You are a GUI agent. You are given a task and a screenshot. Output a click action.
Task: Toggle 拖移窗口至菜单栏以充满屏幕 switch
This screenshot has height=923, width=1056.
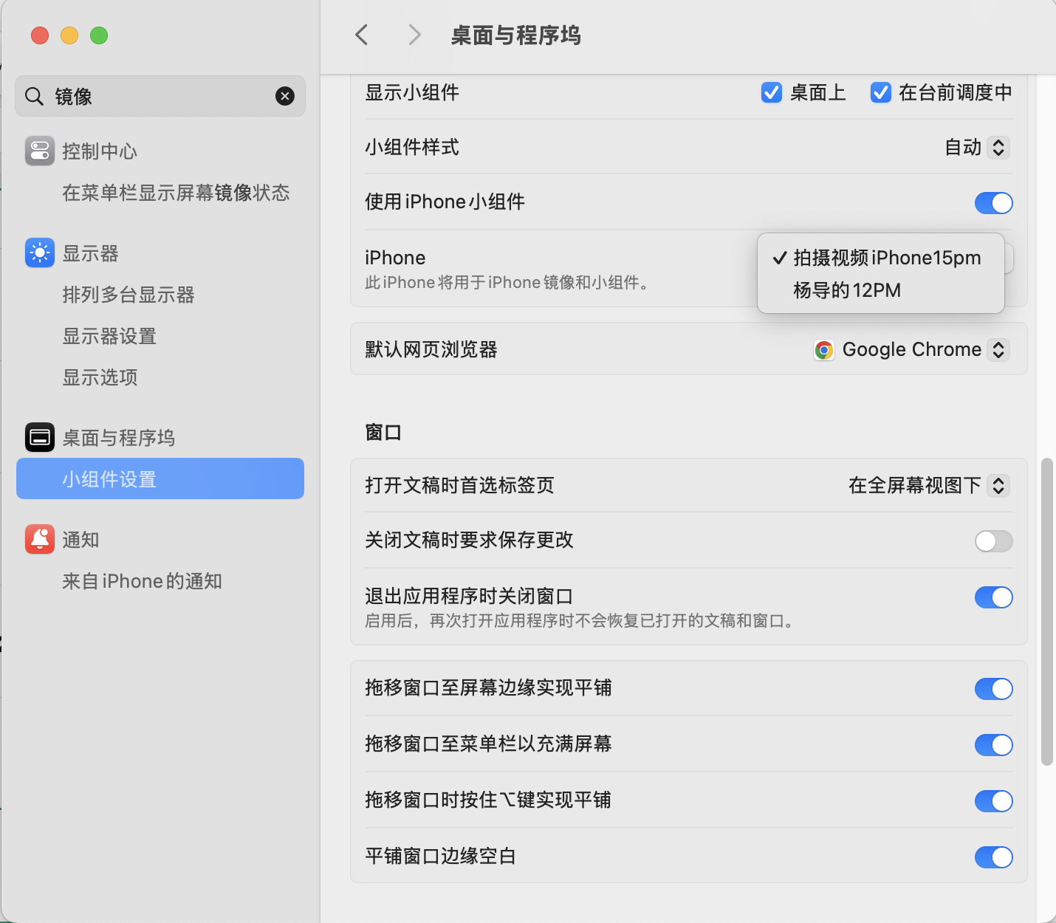[x=993, y=745]
